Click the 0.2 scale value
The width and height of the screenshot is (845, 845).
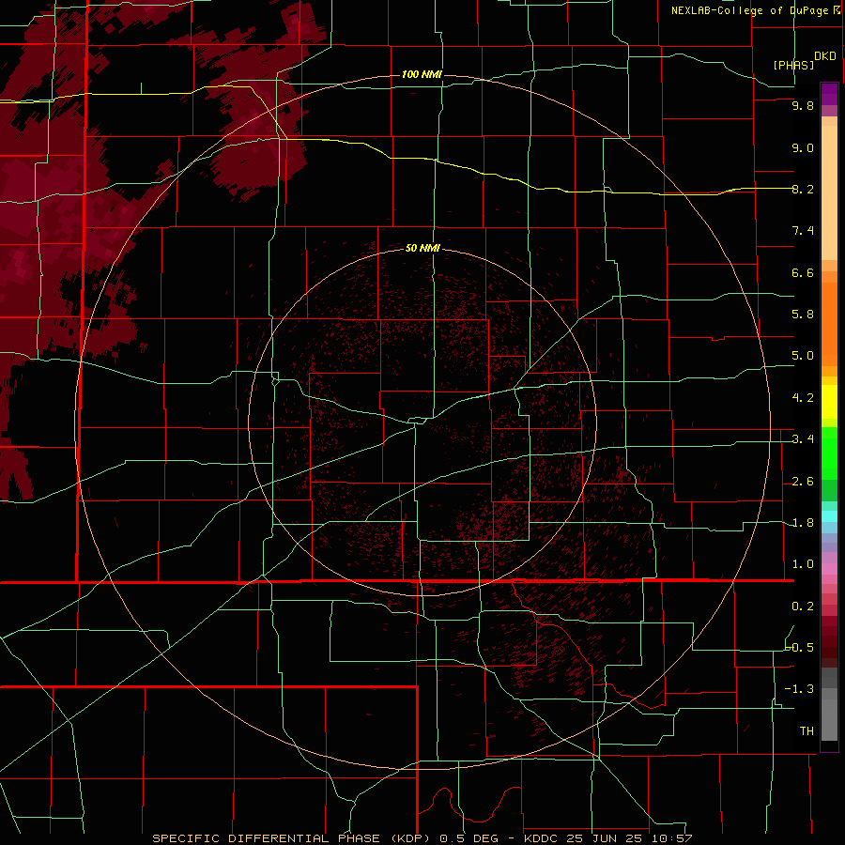coord(803,607)
